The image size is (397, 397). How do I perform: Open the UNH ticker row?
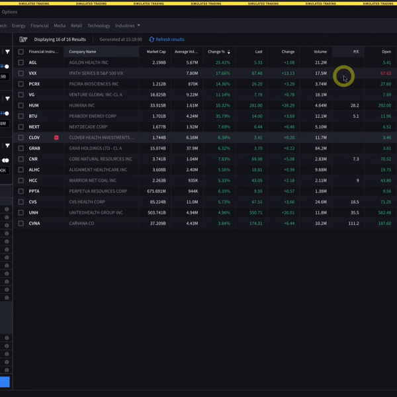tap(33, 212)
